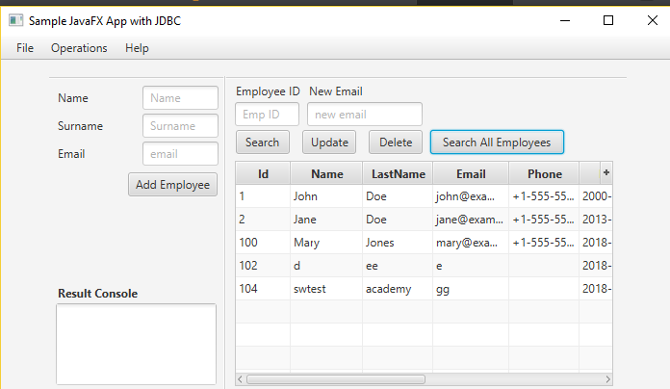Image resolution: width=670 pixels, height=389 pixels.
Task: Open the Operations menu
Action: point(79,48)
